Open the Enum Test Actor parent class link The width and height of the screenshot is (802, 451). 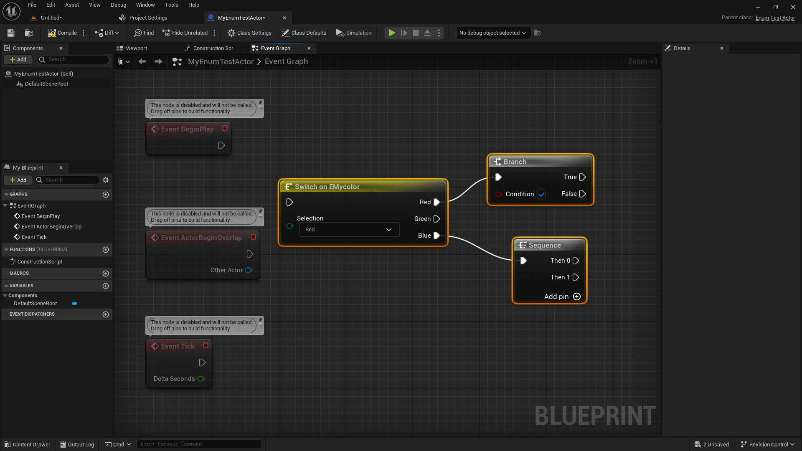(775, 18)
